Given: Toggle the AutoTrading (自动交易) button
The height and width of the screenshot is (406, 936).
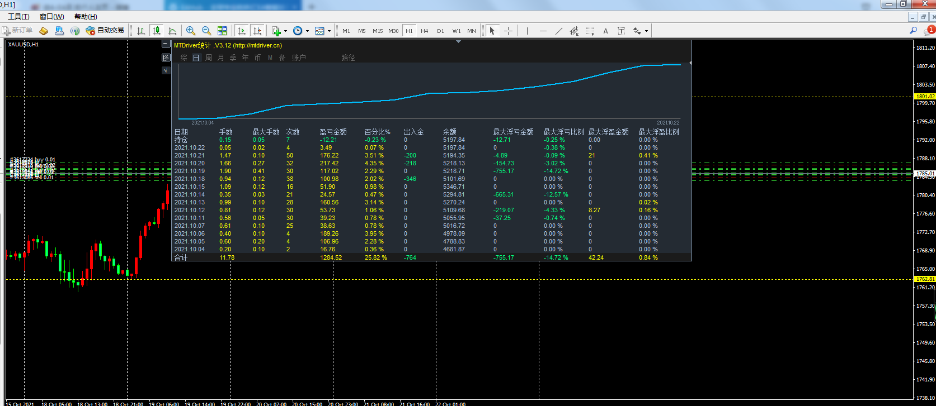Looking at the screenshot, I should 105,30.
